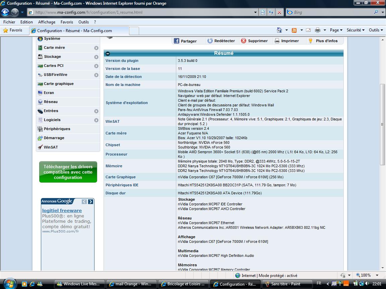Screen dimensions: 386x289
Task: Click the browser Forward arrow button
Action: coord(15,12)
